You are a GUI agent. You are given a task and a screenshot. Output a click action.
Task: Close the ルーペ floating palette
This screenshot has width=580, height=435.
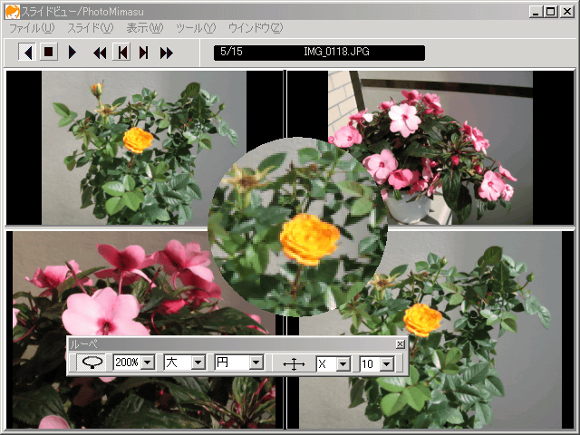[x=401, y=344]
